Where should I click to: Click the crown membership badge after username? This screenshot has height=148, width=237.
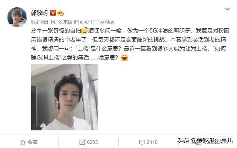[61, 13]
